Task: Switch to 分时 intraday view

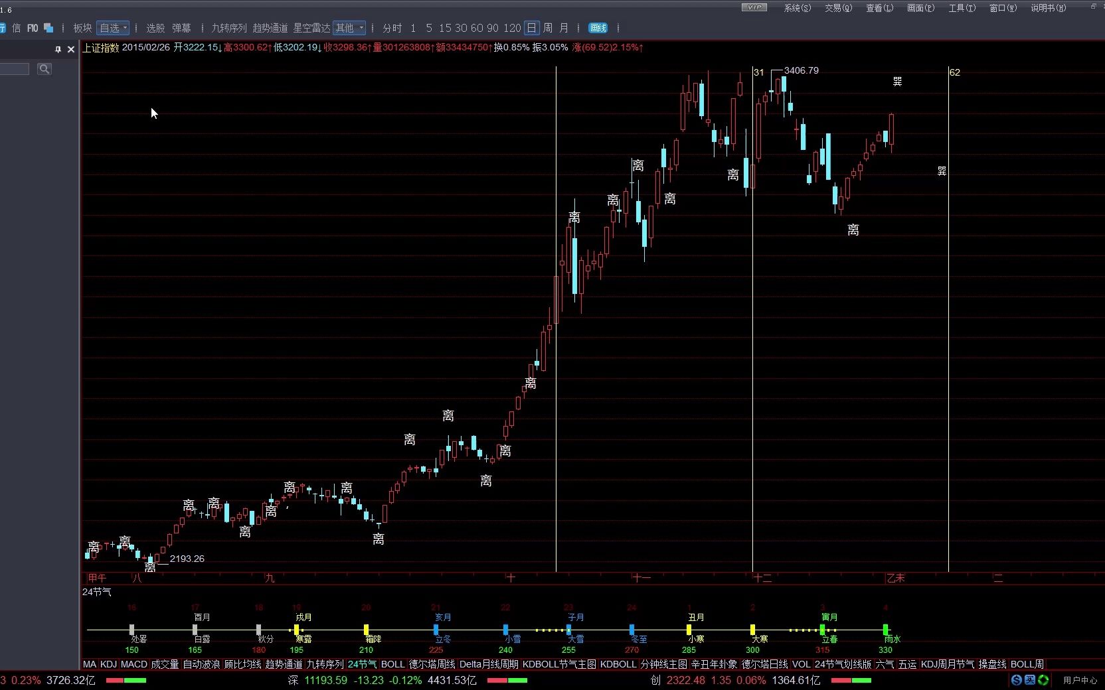Action: coord(392,28)
